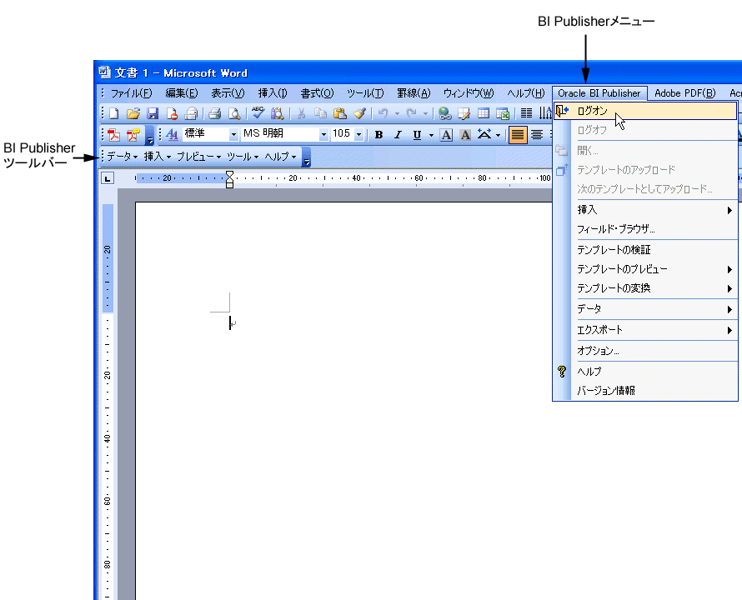The width and height of the screenshot is (742, 600).
Task: Toggle center alignment button
Action: click(x=537, y=135)
